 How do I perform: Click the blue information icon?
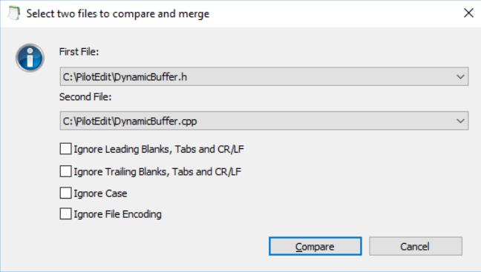click(30, 58)
